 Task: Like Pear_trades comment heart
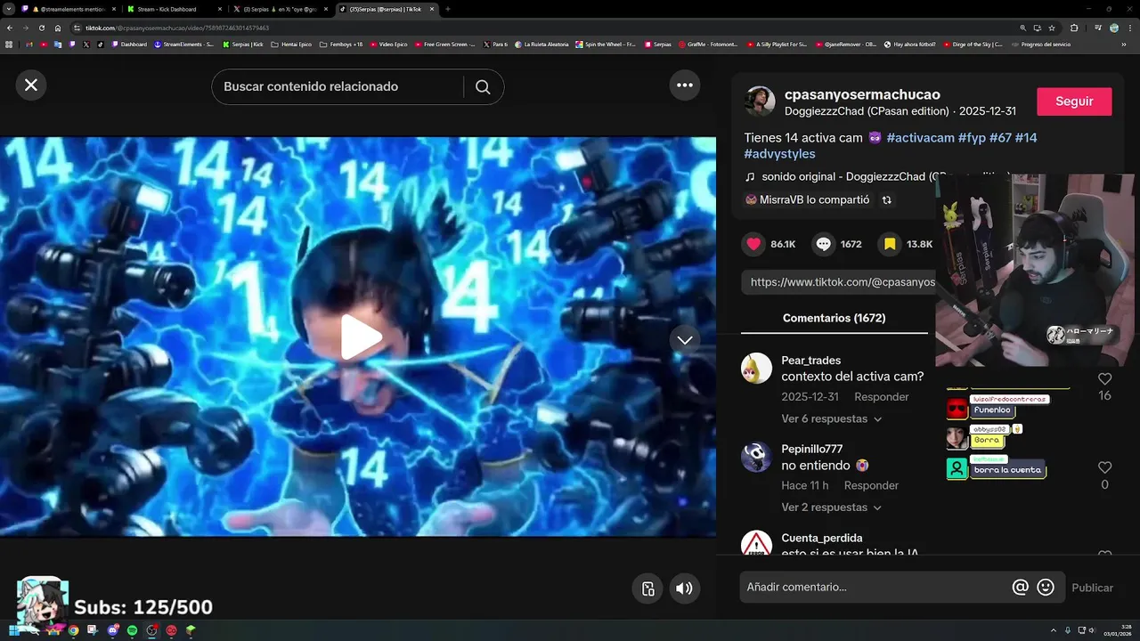click(x=1104, y=379)
